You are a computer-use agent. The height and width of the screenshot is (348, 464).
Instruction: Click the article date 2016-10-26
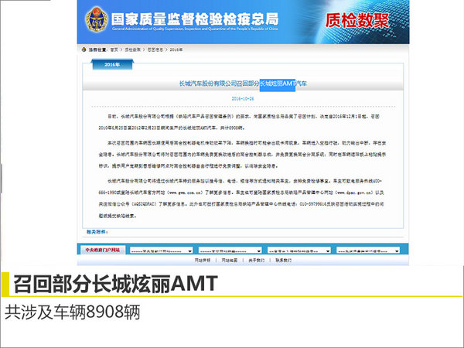pyautogui.click(x=243, y=99)
